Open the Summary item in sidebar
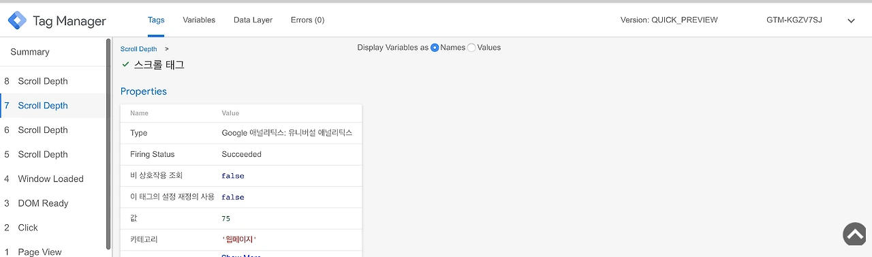This screenshot has width=872, height=257. tap(30, 52)
